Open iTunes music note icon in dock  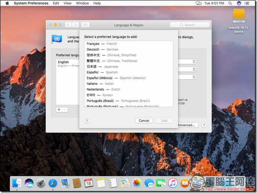pos(173,183)
